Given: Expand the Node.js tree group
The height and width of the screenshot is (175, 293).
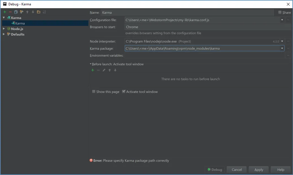Looking at the screenshot, I should (4, 28).
